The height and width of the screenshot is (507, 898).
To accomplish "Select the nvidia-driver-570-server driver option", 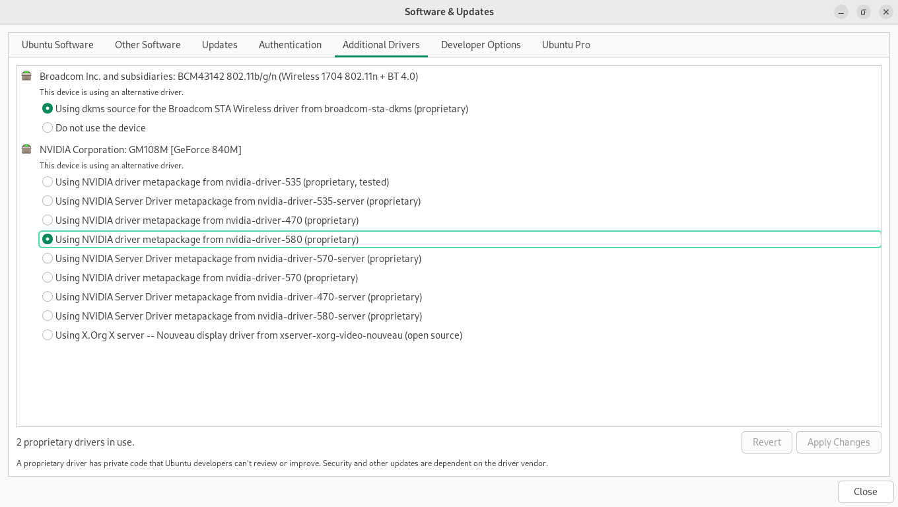I will click(x=48, y=259).
